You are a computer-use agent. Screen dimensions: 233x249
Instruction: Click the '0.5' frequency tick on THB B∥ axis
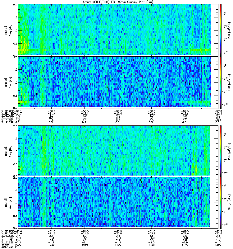15,96
